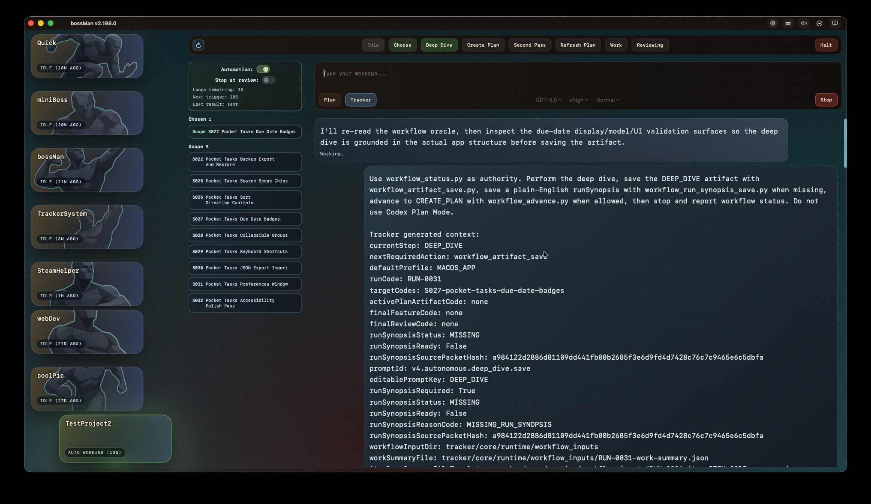Viewport: 871px width, 504px height.
Task: Select S032 Pocket Tasks Accessibility Polish Pass
Action: coord(245,303)
